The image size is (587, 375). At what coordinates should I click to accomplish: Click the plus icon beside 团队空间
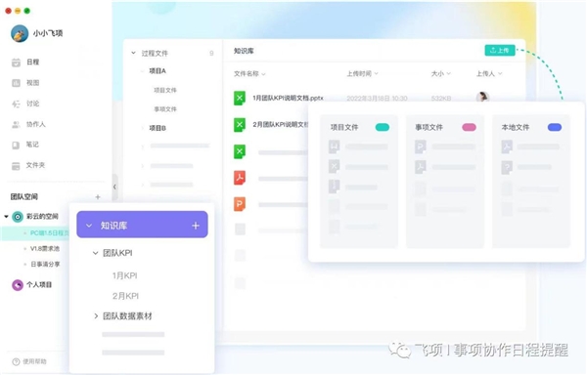pos(98,197)
